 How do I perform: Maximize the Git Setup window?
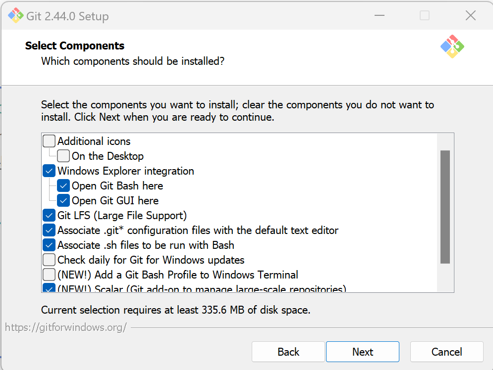[425, 16]
